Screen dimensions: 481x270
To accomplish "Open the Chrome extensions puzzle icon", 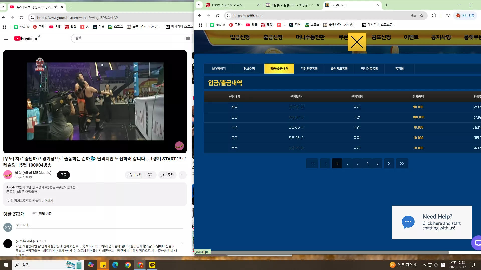I will pyautogui.click(x=434, y=16).
